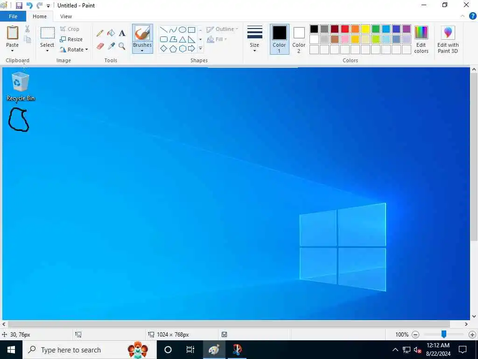Open the Select dropdown arrow
The width and height of the screenshot is (478, 359).
coord(47,50)
